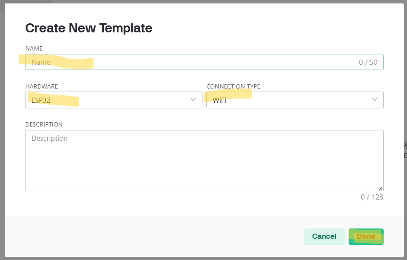Image resolution: width=407 pixels, height=260 pixels.
Task: Click the gray footer bar beside Cancel
Action: 151,236
